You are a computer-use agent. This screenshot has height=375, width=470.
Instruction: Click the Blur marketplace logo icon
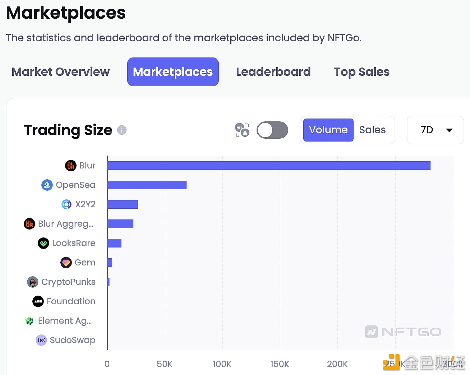70,166
